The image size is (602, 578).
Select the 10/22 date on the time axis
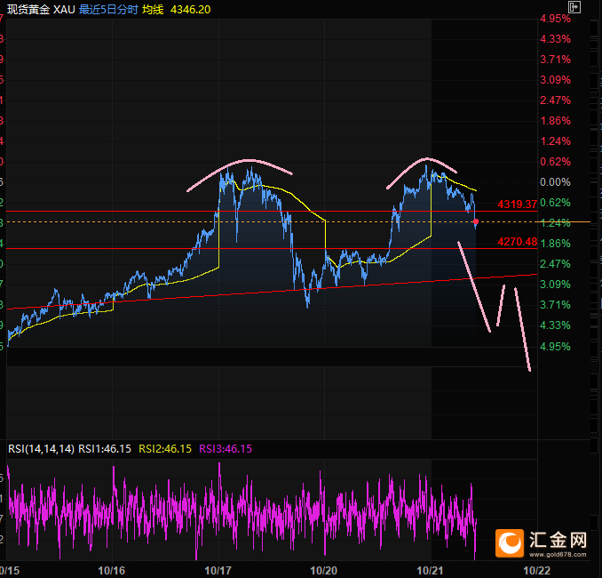click(x=537, y=570)
